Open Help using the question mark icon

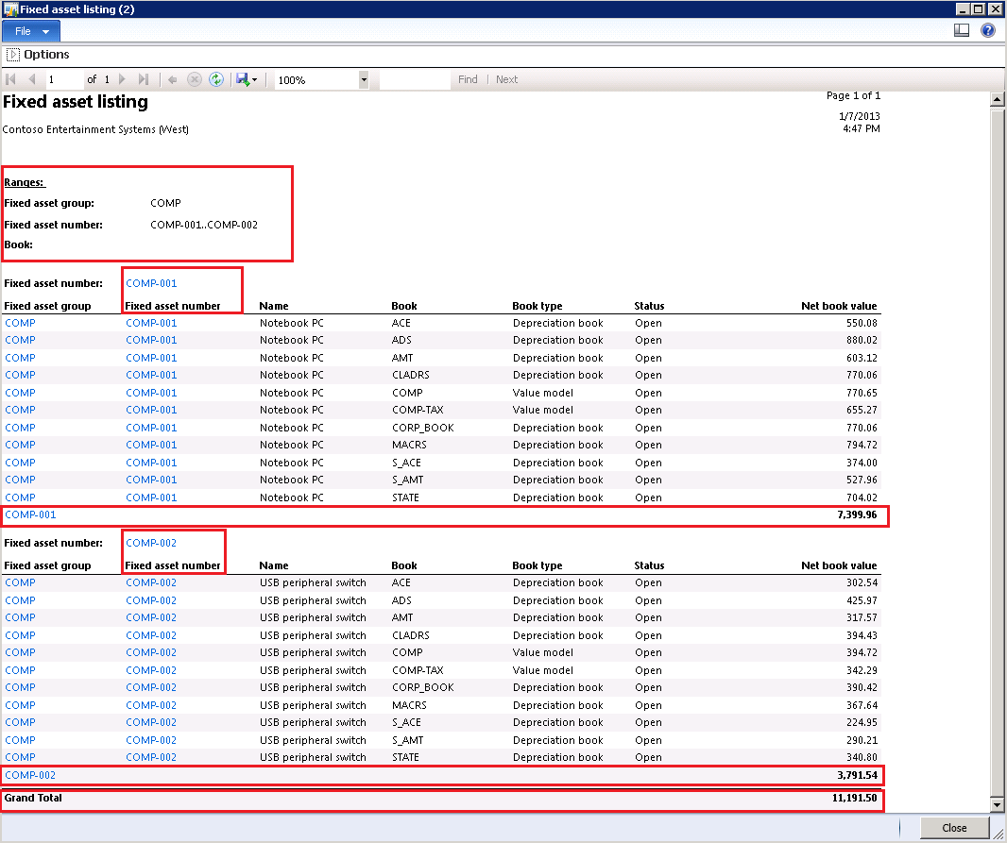pos(988,29)
